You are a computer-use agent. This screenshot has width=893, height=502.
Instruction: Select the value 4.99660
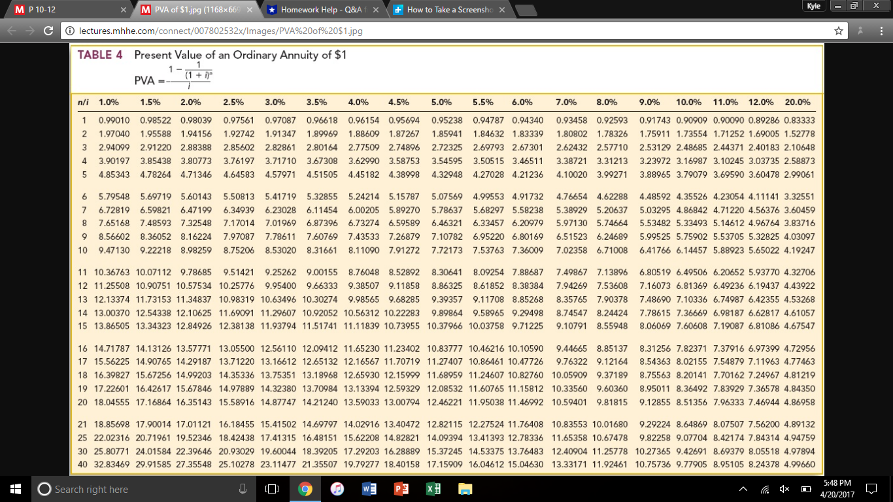(x=799, y=465)
